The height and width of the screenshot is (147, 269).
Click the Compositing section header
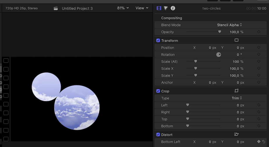pos(171,18)
